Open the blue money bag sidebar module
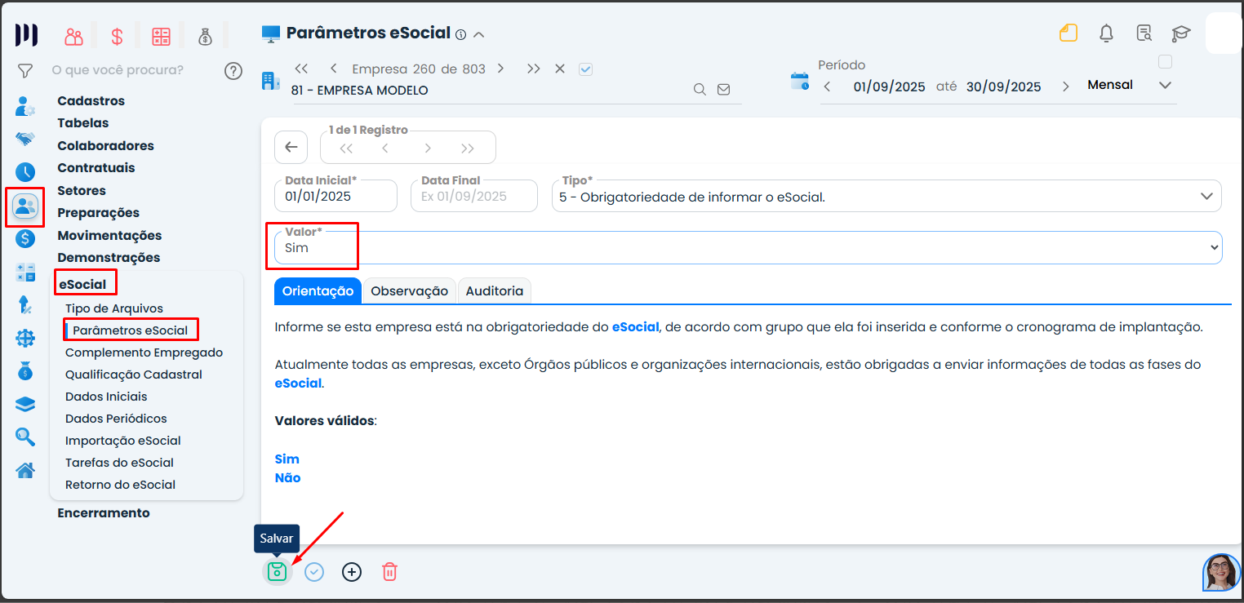The image size is (1244, 603). pos(25,371)
